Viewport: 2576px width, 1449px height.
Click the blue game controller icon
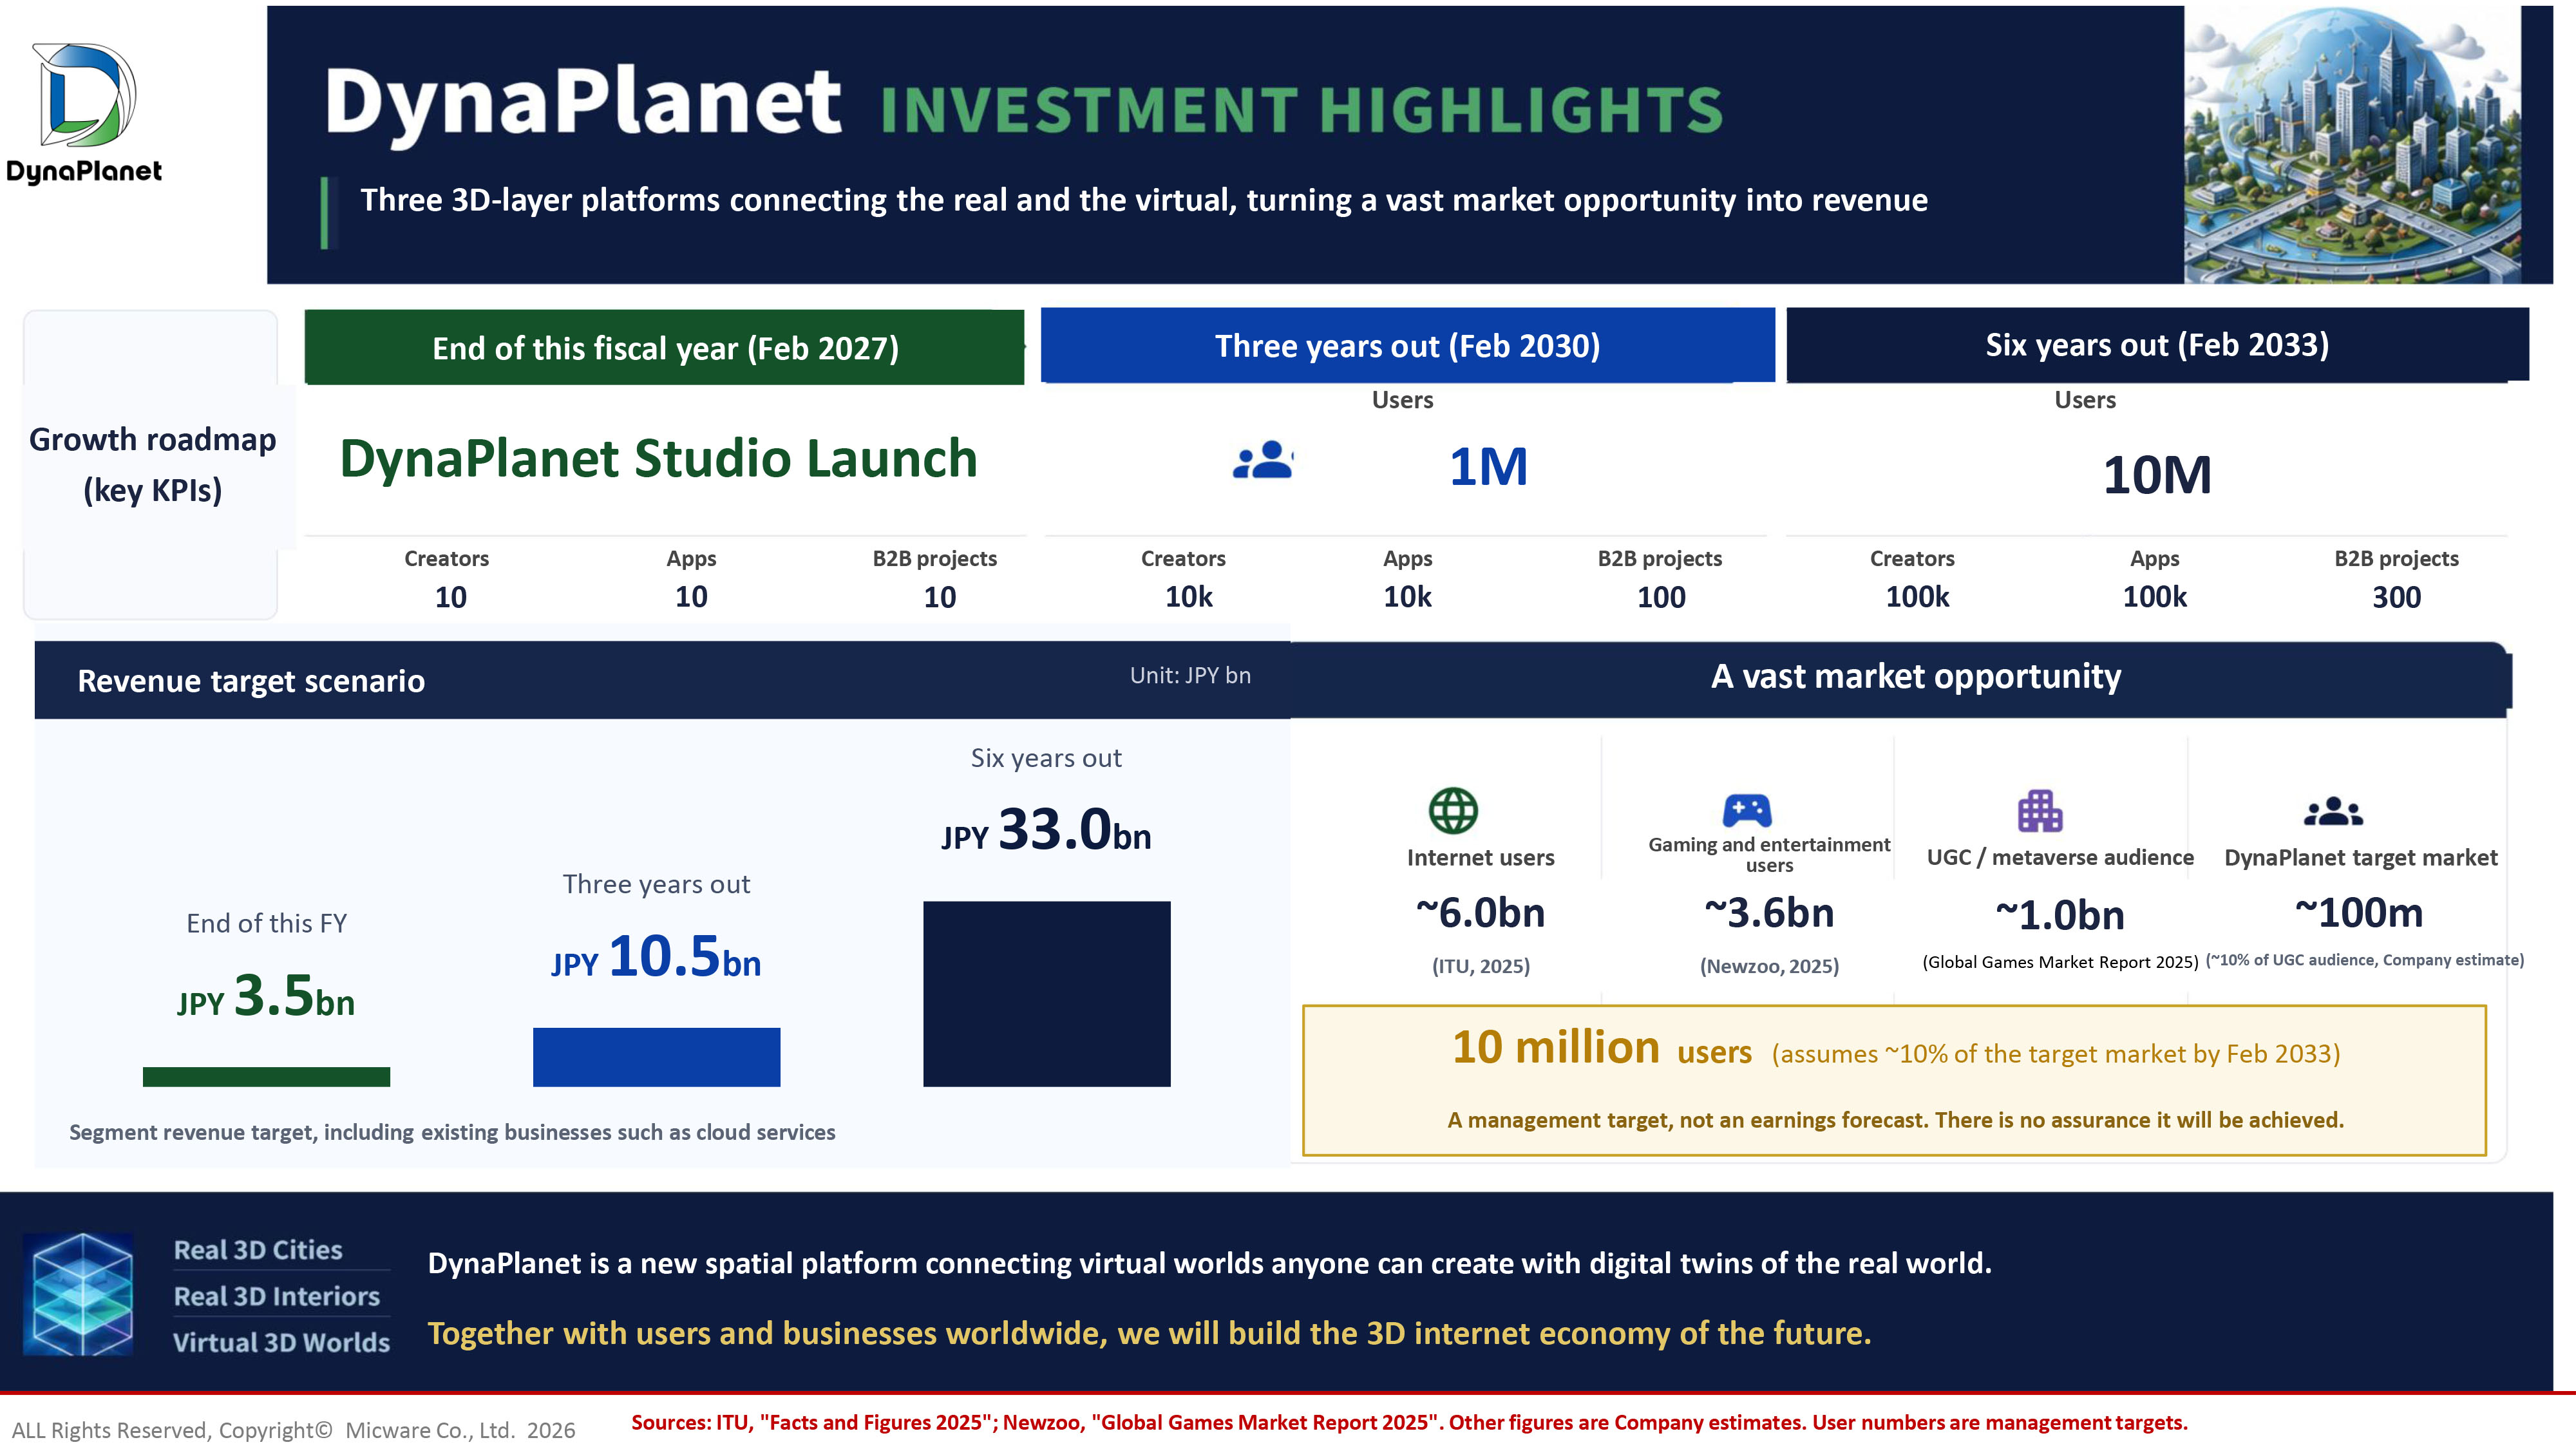(1747, 810)
